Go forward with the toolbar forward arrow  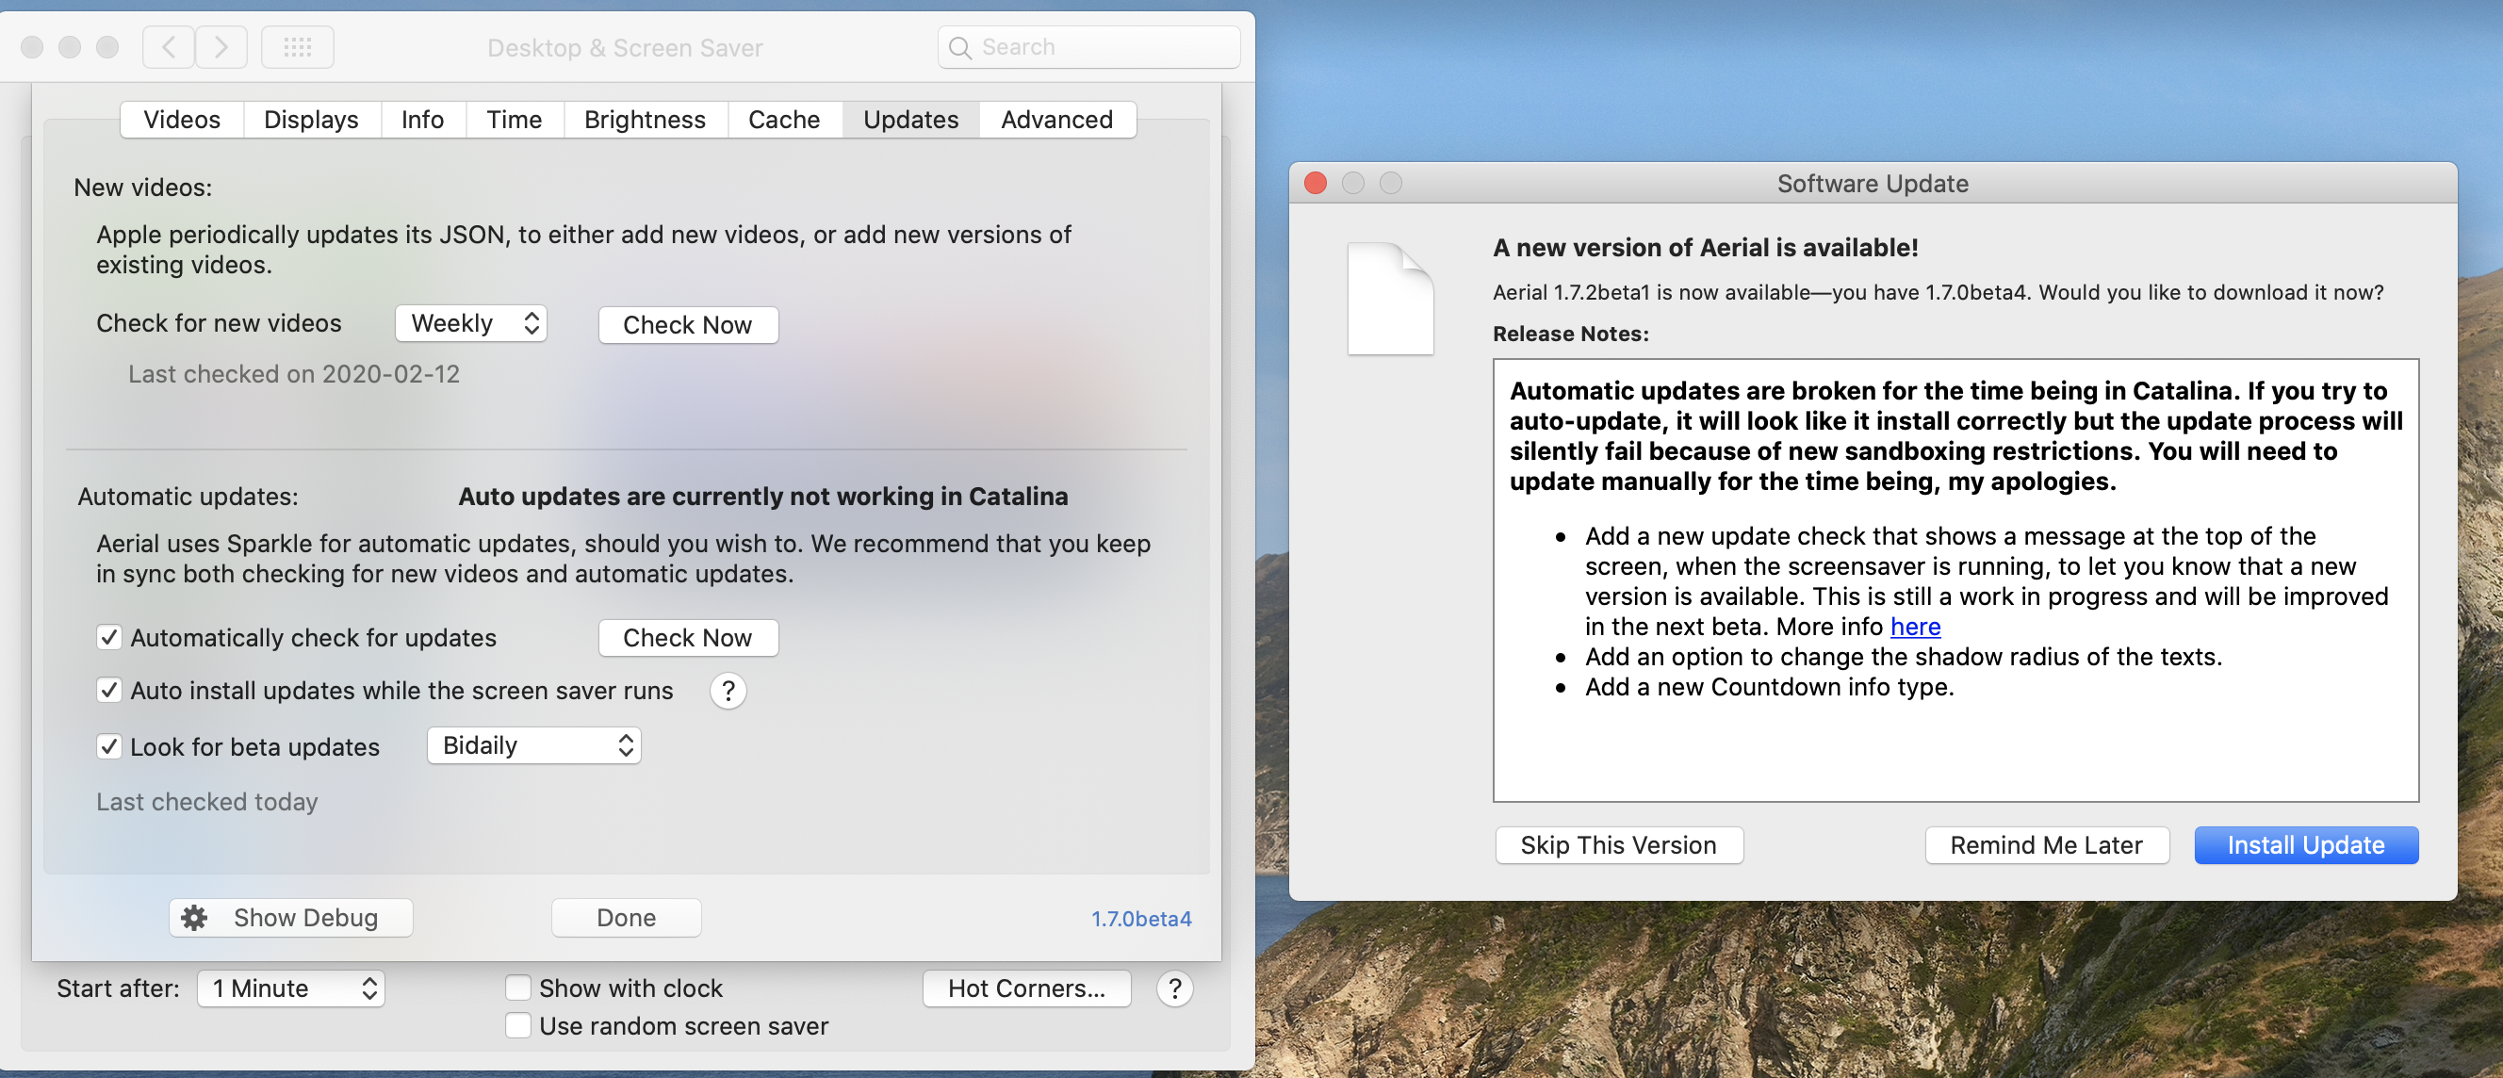pyautogui.click(x=221, y=46)
